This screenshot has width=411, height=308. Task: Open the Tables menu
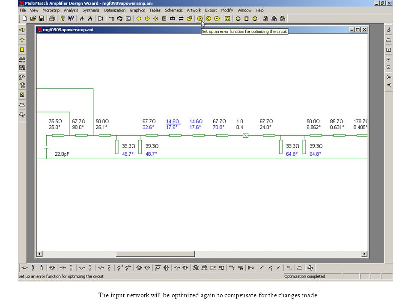(x=155, y=10)
